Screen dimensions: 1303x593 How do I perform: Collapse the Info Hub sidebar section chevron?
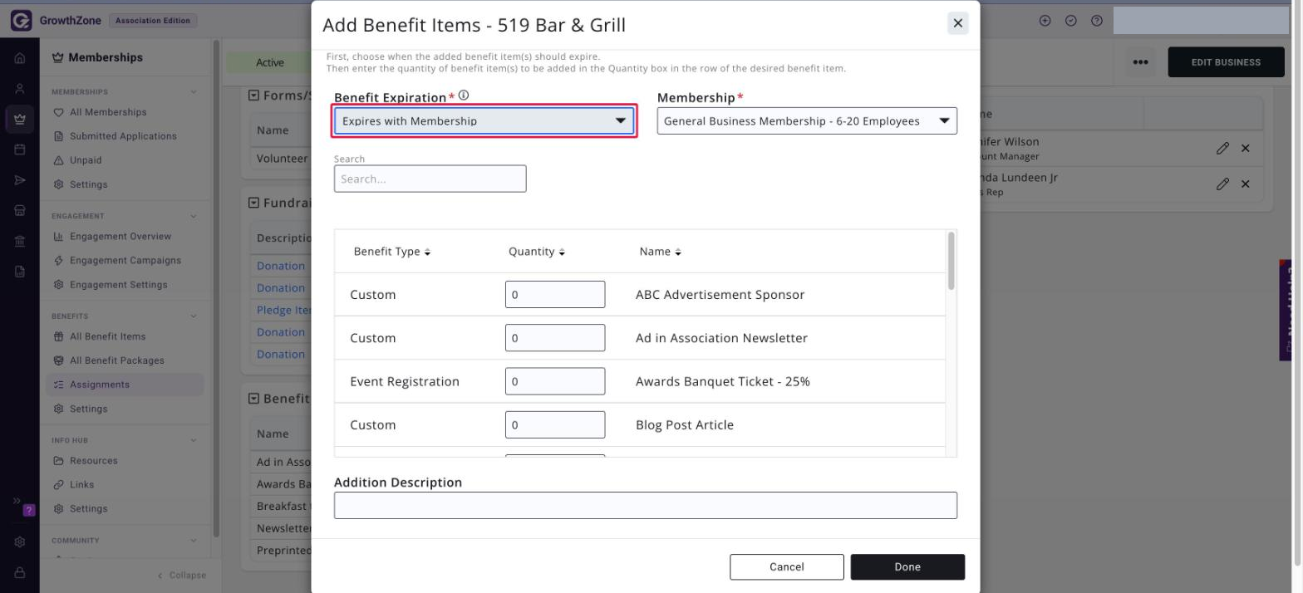pos(194,440)
